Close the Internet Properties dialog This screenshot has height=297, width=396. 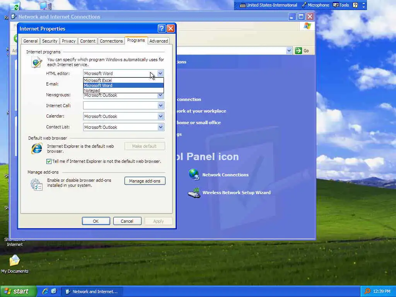(171, 29)
